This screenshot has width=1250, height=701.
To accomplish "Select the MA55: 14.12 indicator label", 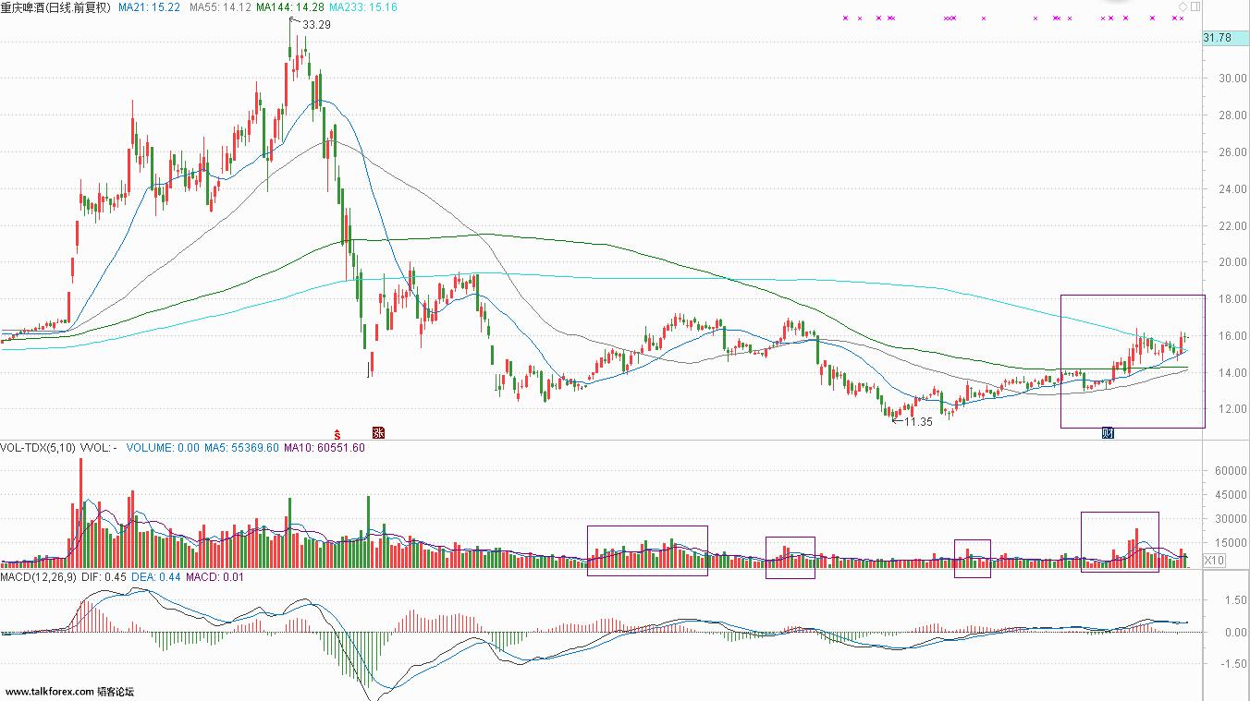I will click(x=220, y=7).
